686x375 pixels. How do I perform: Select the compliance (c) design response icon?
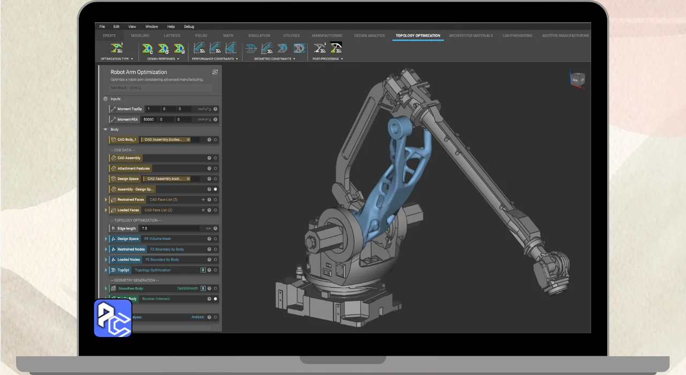tap(148, 49)
